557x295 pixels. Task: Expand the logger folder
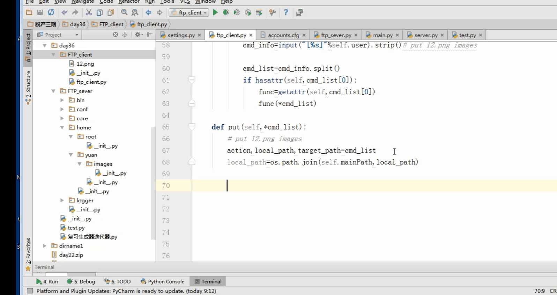pyautogui.click(x=62, y=200)
